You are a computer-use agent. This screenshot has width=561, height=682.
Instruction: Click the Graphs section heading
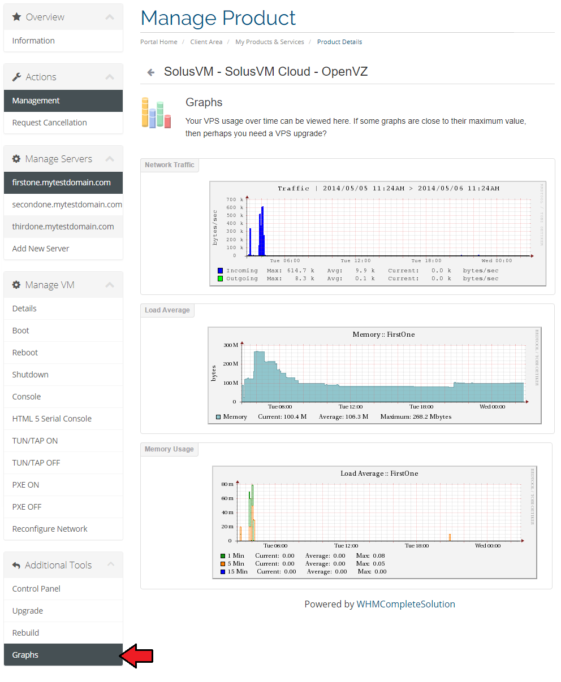204,102
